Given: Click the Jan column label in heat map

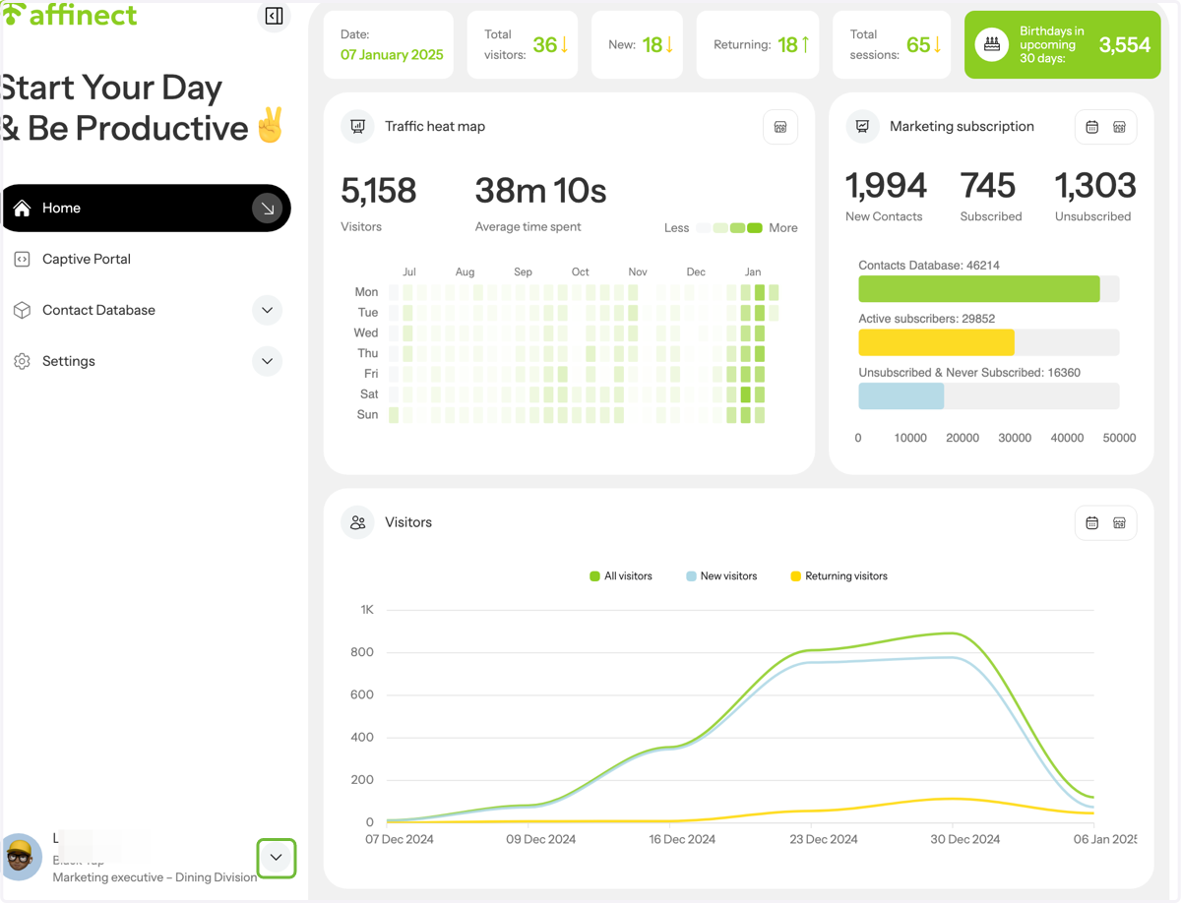Looking at the screenshot, I should pyautogui.click(x=753, y=271).
